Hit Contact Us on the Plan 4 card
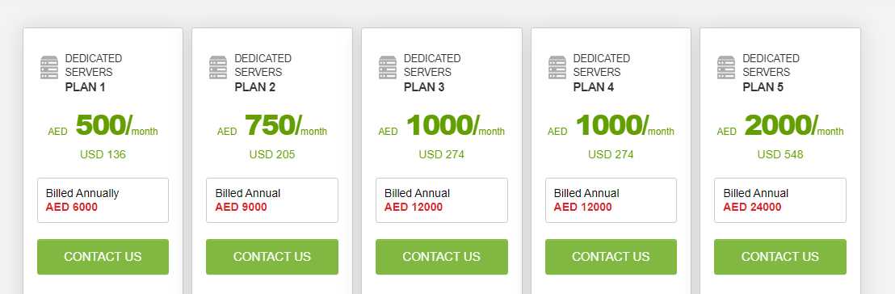The image size is (895, 294). click(611, 257)
